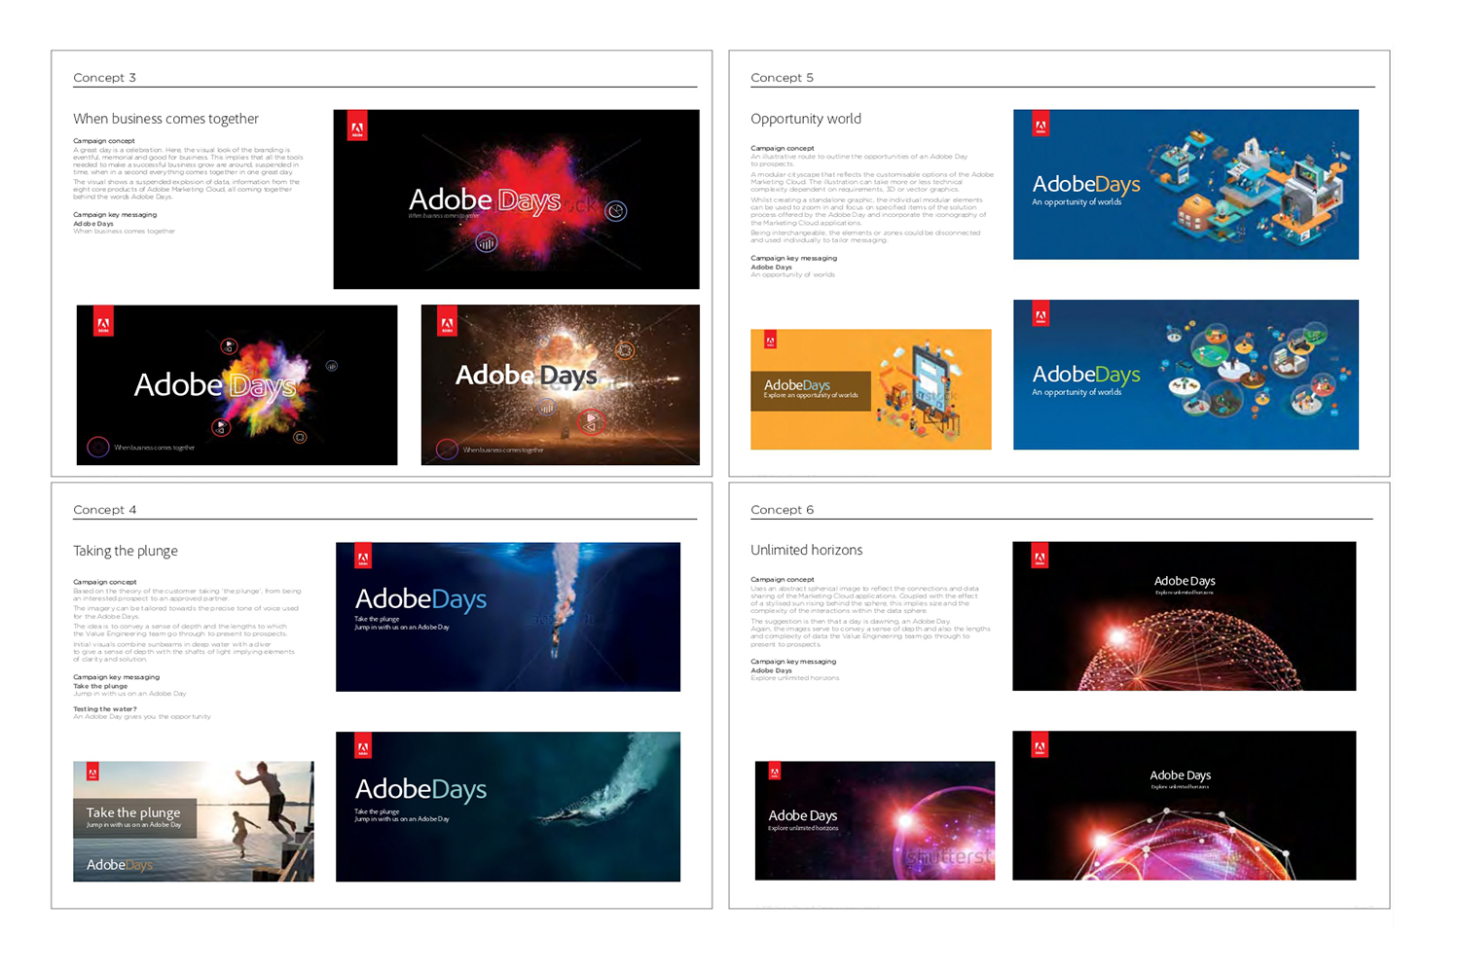Click the Adobe logo on the swimmer-with-bubbles image
The height and width of the screenshot is (973, 1460).
(363, 745)
